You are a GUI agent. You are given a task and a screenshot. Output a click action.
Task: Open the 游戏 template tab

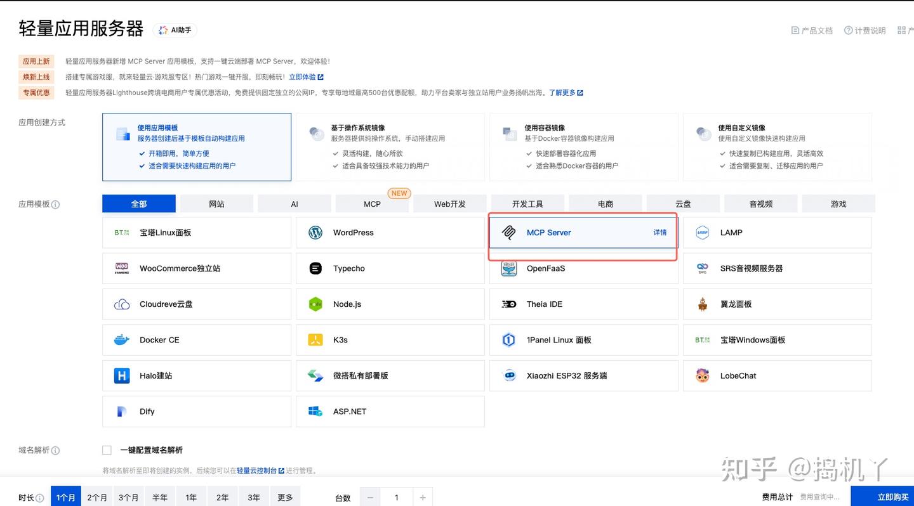[x=838, y=204]
